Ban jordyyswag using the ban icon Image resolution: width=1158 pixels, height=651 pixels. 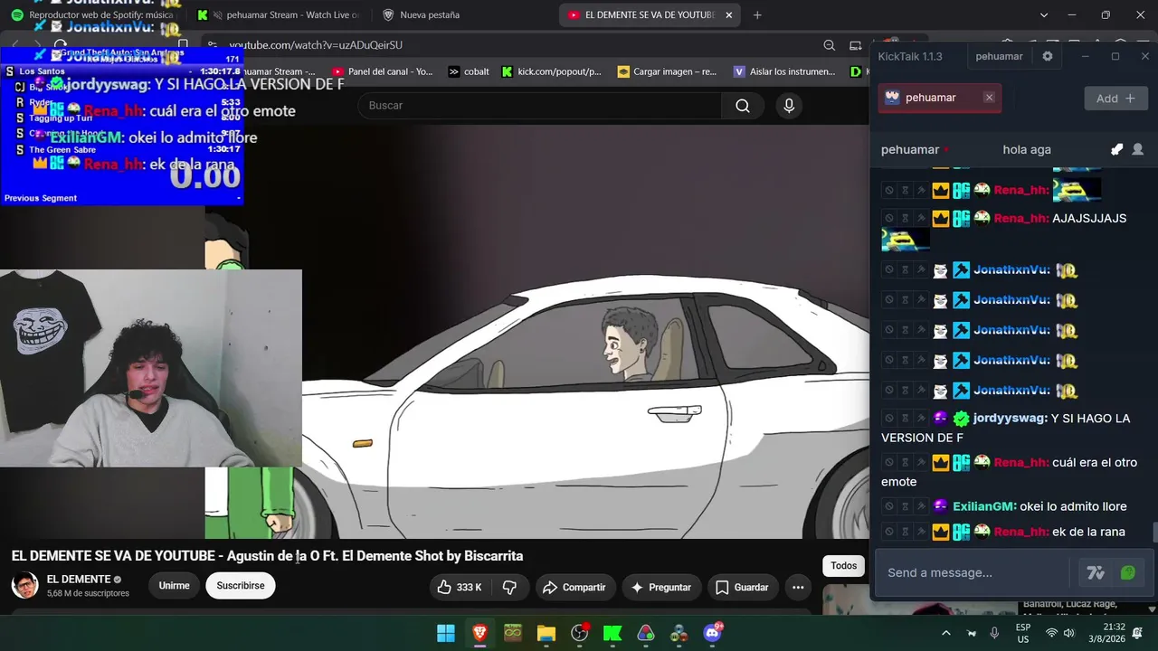(889, 419)
